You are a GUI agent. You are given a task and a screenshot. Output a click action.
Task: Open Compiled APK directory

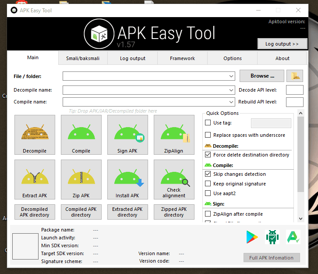point(81,212)
